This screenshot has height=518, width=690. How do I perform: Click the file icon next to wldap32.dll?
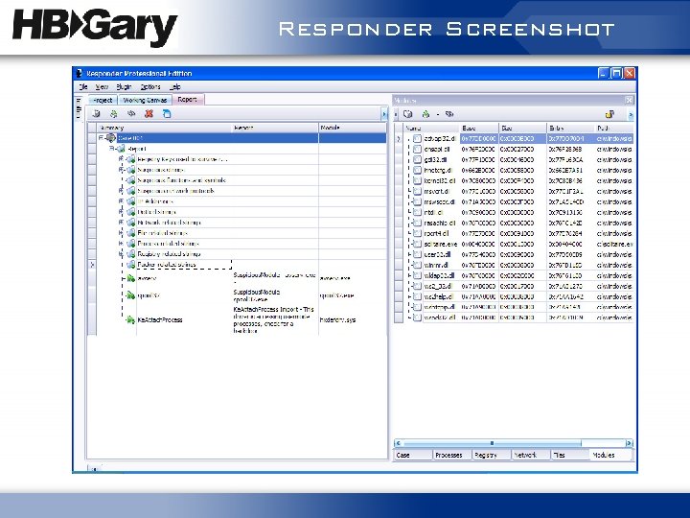(x=417, y=275)
